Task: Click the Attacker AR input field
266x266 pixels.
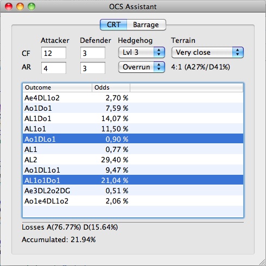Action: (x=54, y=68)
